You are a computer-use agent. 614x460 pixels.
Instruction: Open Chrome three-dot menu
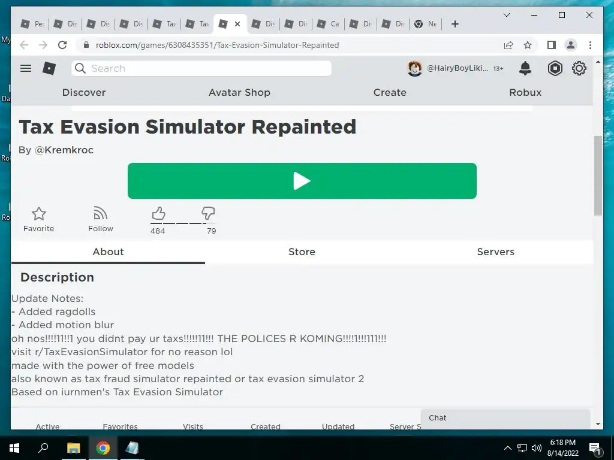point(590,45)
